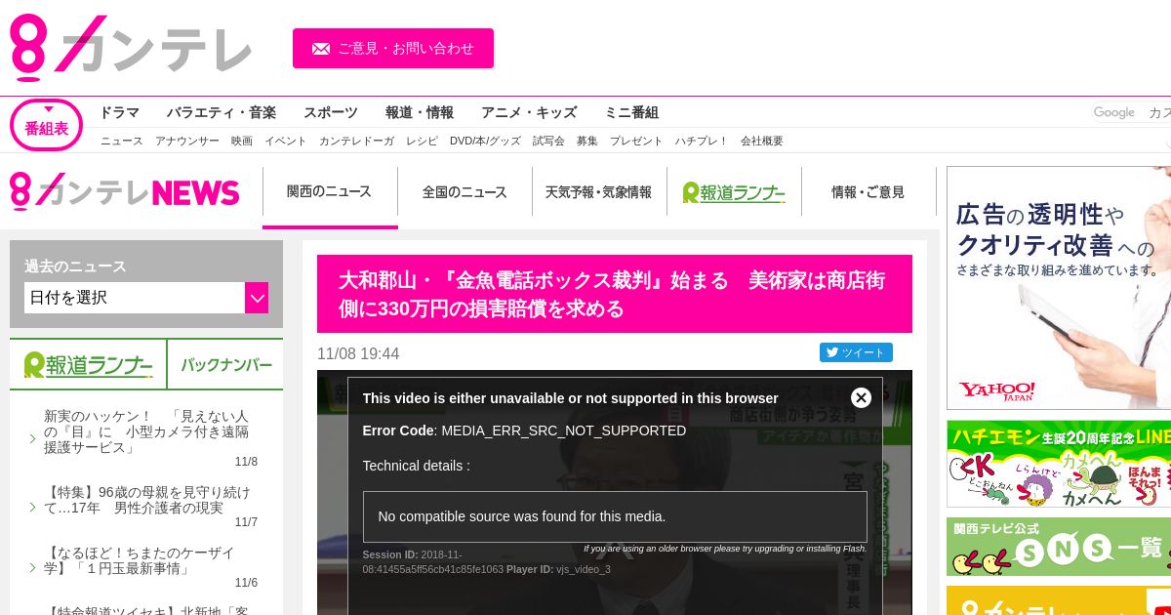This screenshot has width=1171, height=615.
Task: Open the ハチプレ！ link
Action: point(702,141)
